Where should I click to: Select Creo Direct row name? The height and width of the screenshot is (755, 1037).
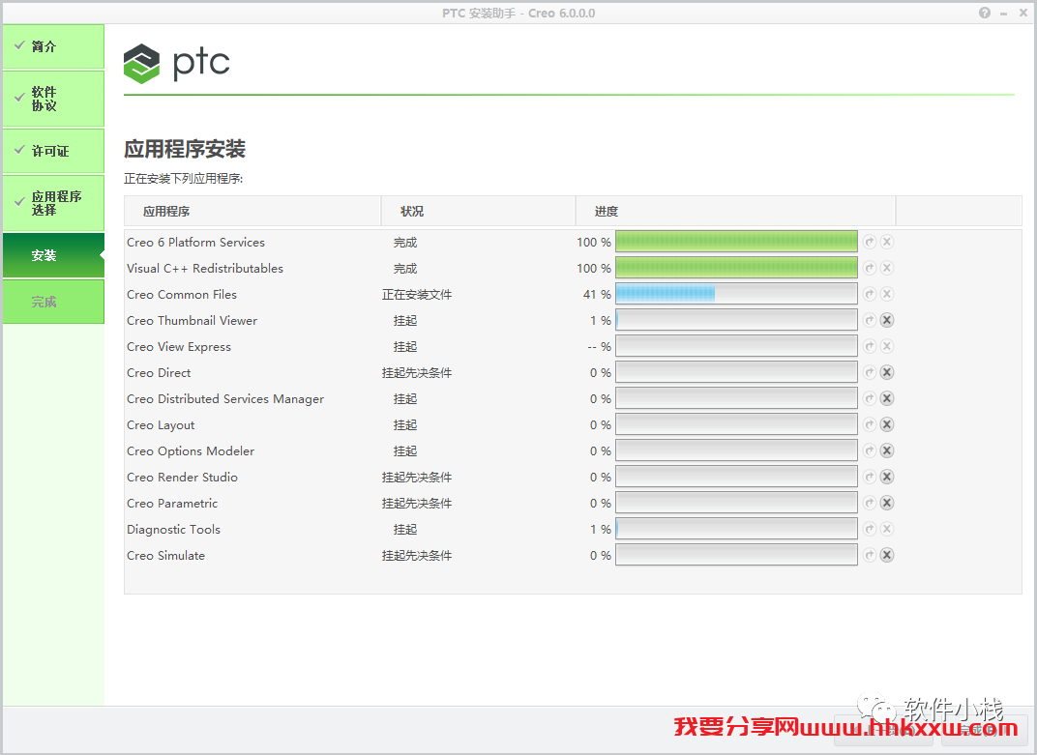[x=159, y=373]
